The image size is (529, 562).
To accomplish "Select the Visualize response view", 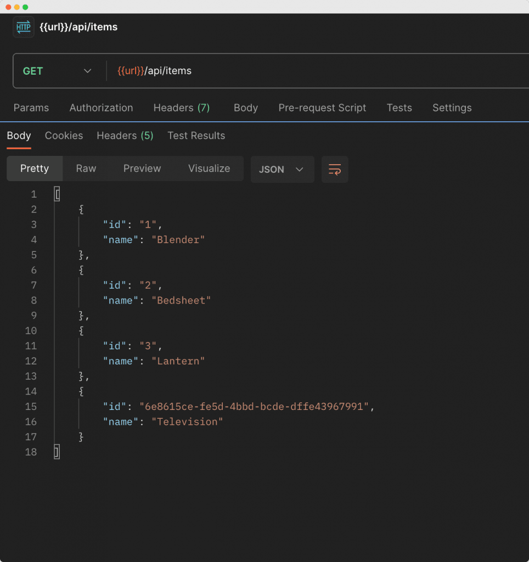I will [209, 168].
